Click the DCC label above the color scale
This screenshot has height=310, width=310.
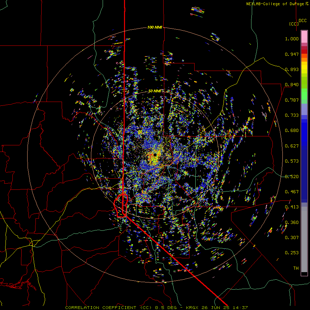(x=302, y=21)
